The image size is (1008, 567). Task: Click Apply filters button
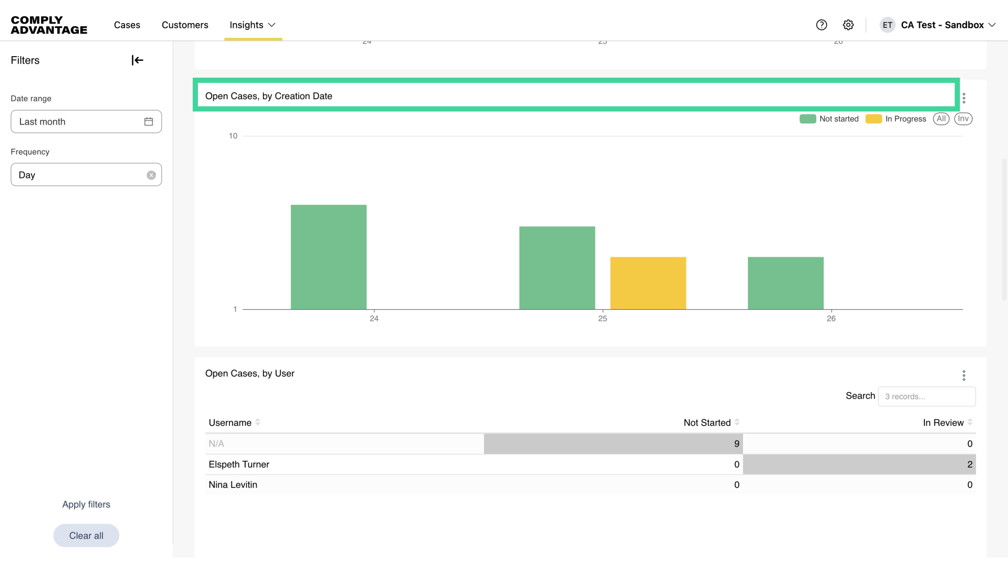[86, 504]
